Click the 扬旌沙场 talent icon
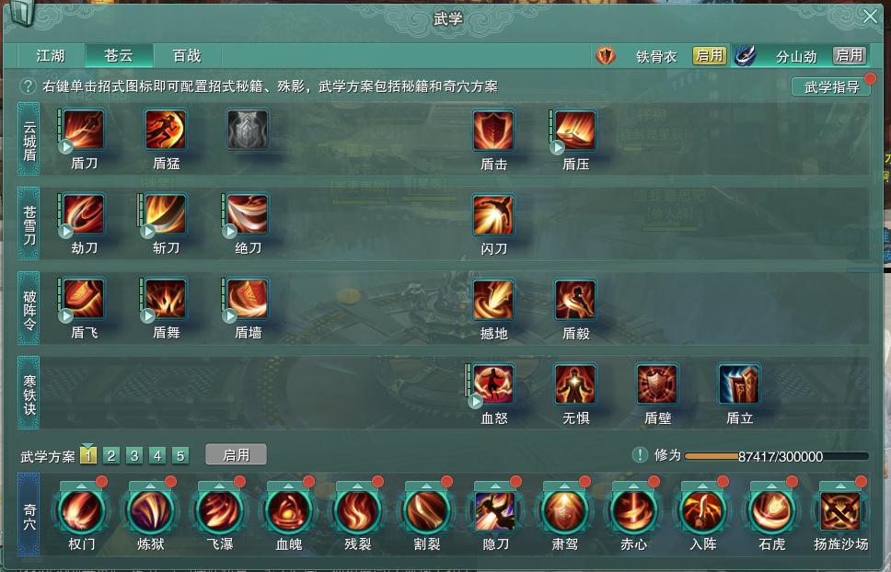 [840, 511]
